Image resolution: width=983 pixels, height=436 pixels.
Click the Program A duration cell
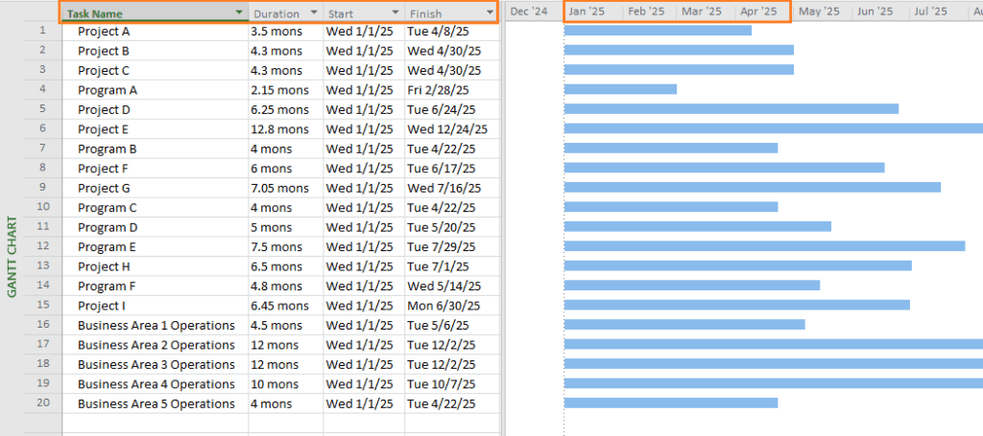(x=279, y=90)
